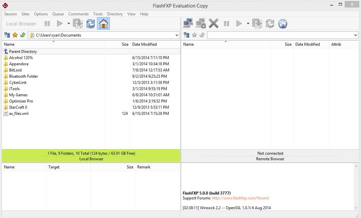Screen dimensions: 361x218
Task: Open the Options menu
Action: pos(41,14)
